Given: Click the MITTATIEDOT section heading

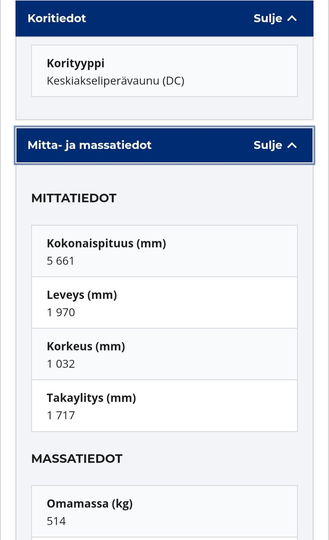Looking at the screenshot, I should pos(74,198).
